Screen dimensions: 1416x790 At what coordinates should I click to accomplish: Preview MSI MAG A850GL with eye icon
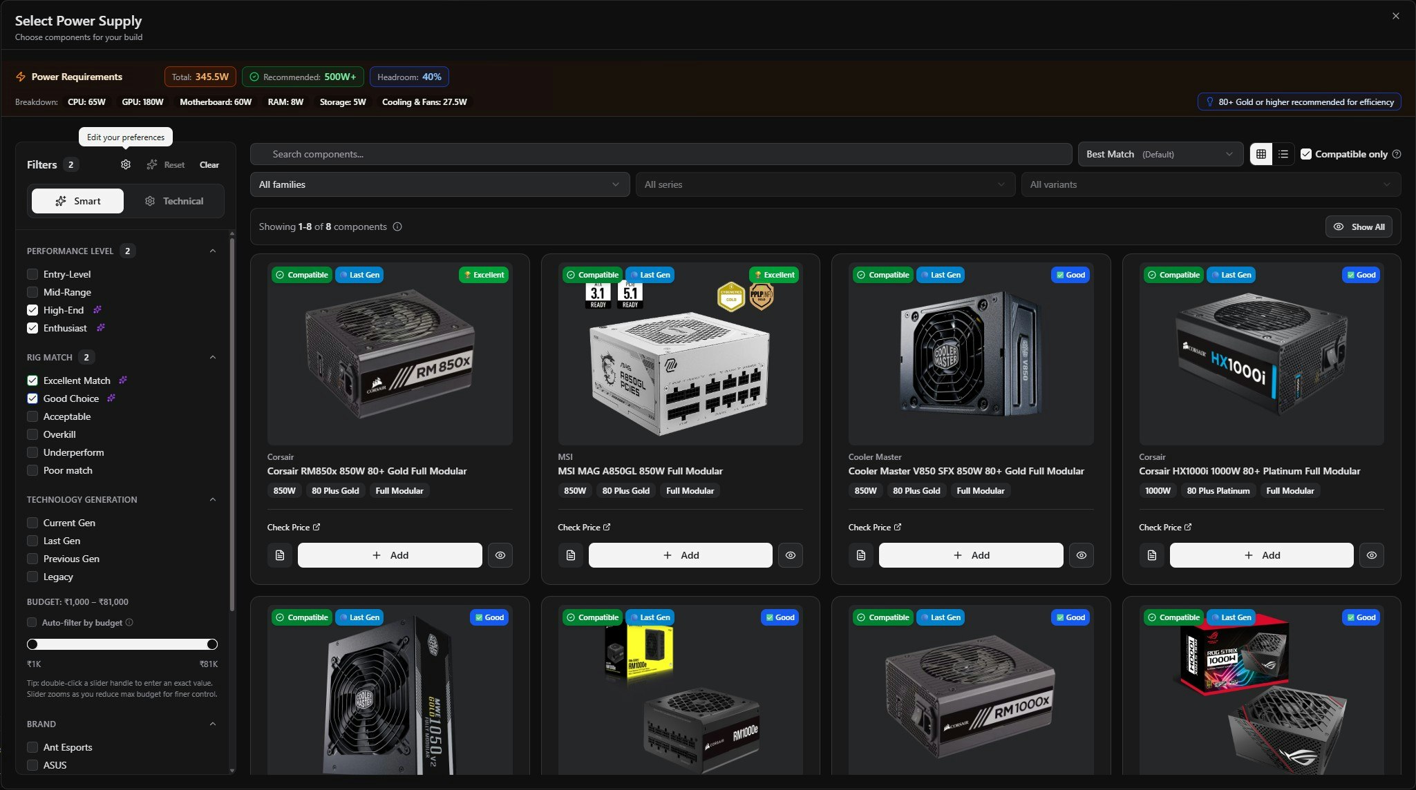791,555
